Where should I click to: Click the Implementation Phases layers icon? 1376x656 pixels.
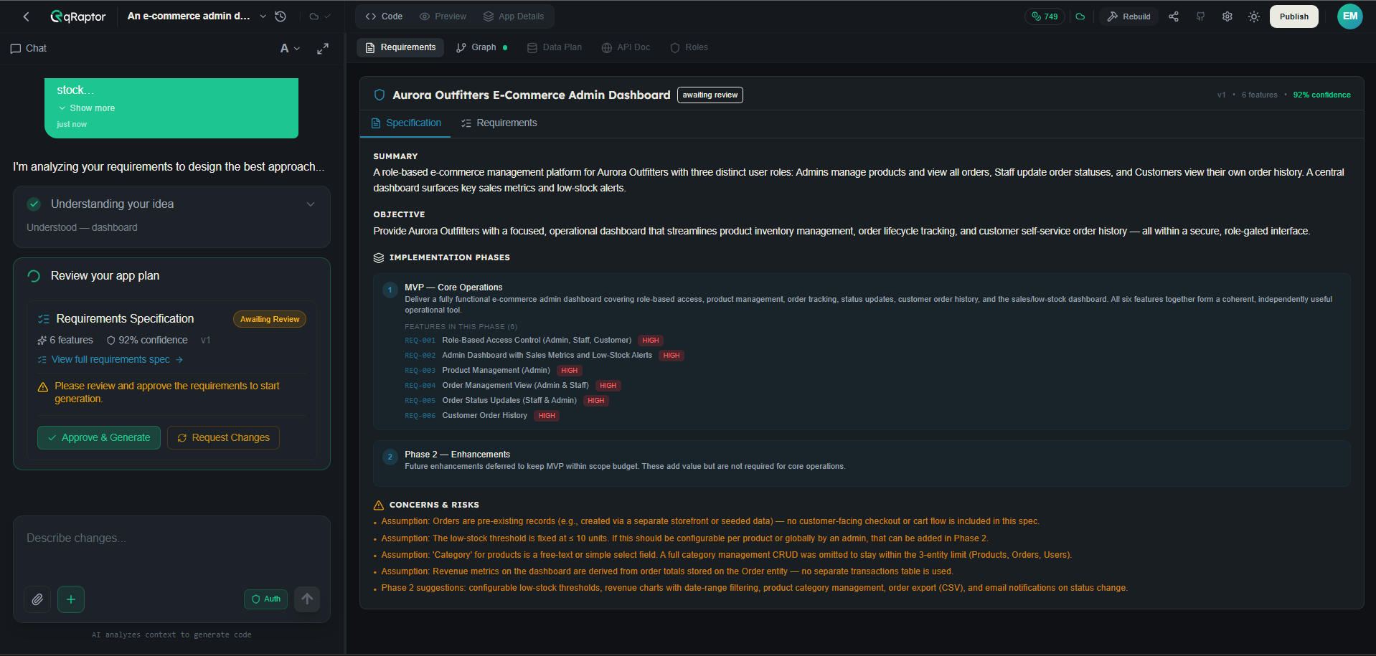pyautogui.click(x=379, y=257)
